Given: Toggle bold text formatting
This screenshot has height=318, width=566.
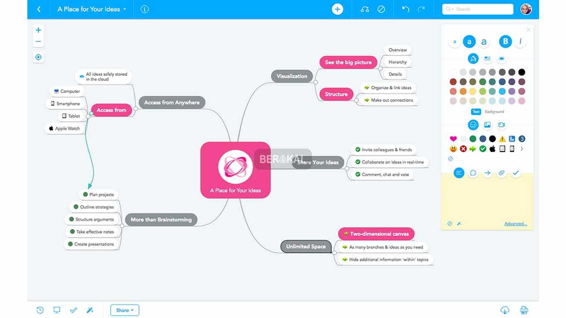Looking at the screenshot, I should point(505,41).
